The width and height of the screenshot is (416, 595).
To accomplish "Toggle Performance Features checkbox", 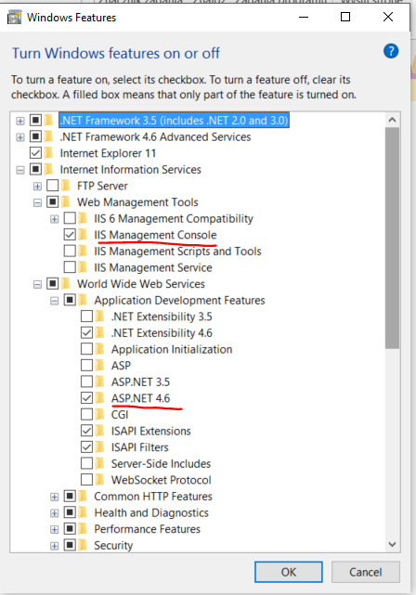I will (70, 528).
